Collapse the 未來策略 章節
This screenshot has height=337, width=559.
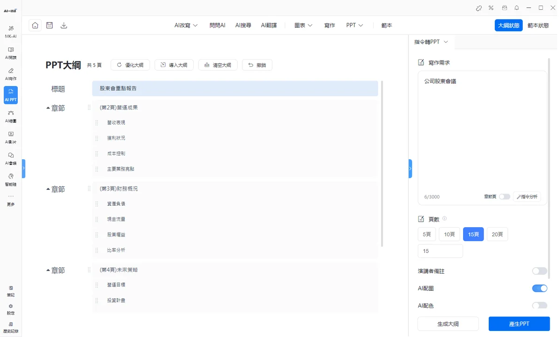tap(48, 270)
